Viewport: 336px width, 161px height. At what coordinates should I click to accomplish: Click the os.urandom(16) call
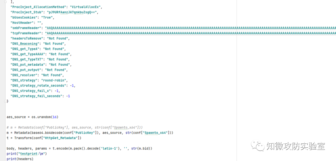click(x=45, y=117)
